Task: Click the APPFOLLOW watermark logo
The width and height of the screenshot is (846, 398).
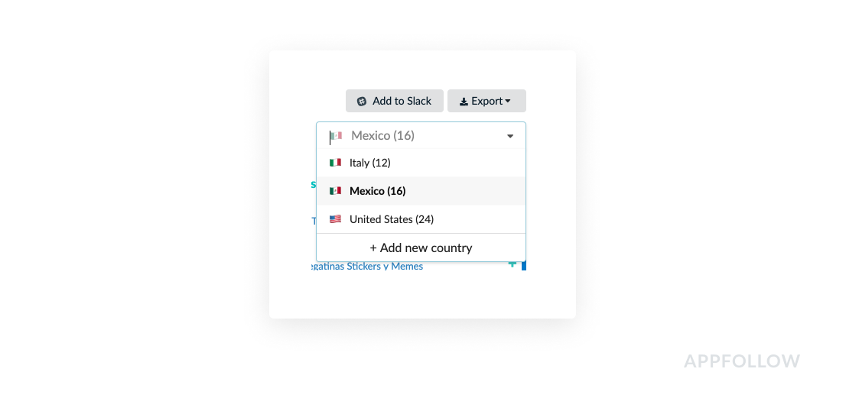Action: (x=742, y=361)
